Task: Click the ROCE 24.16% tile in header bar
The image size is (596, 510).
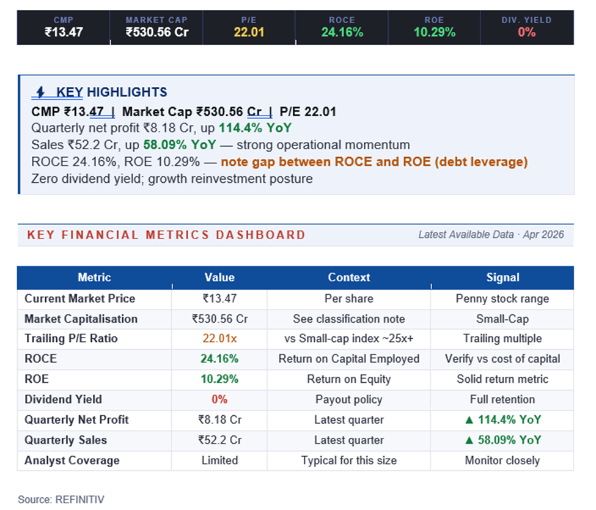Action: 342,28
